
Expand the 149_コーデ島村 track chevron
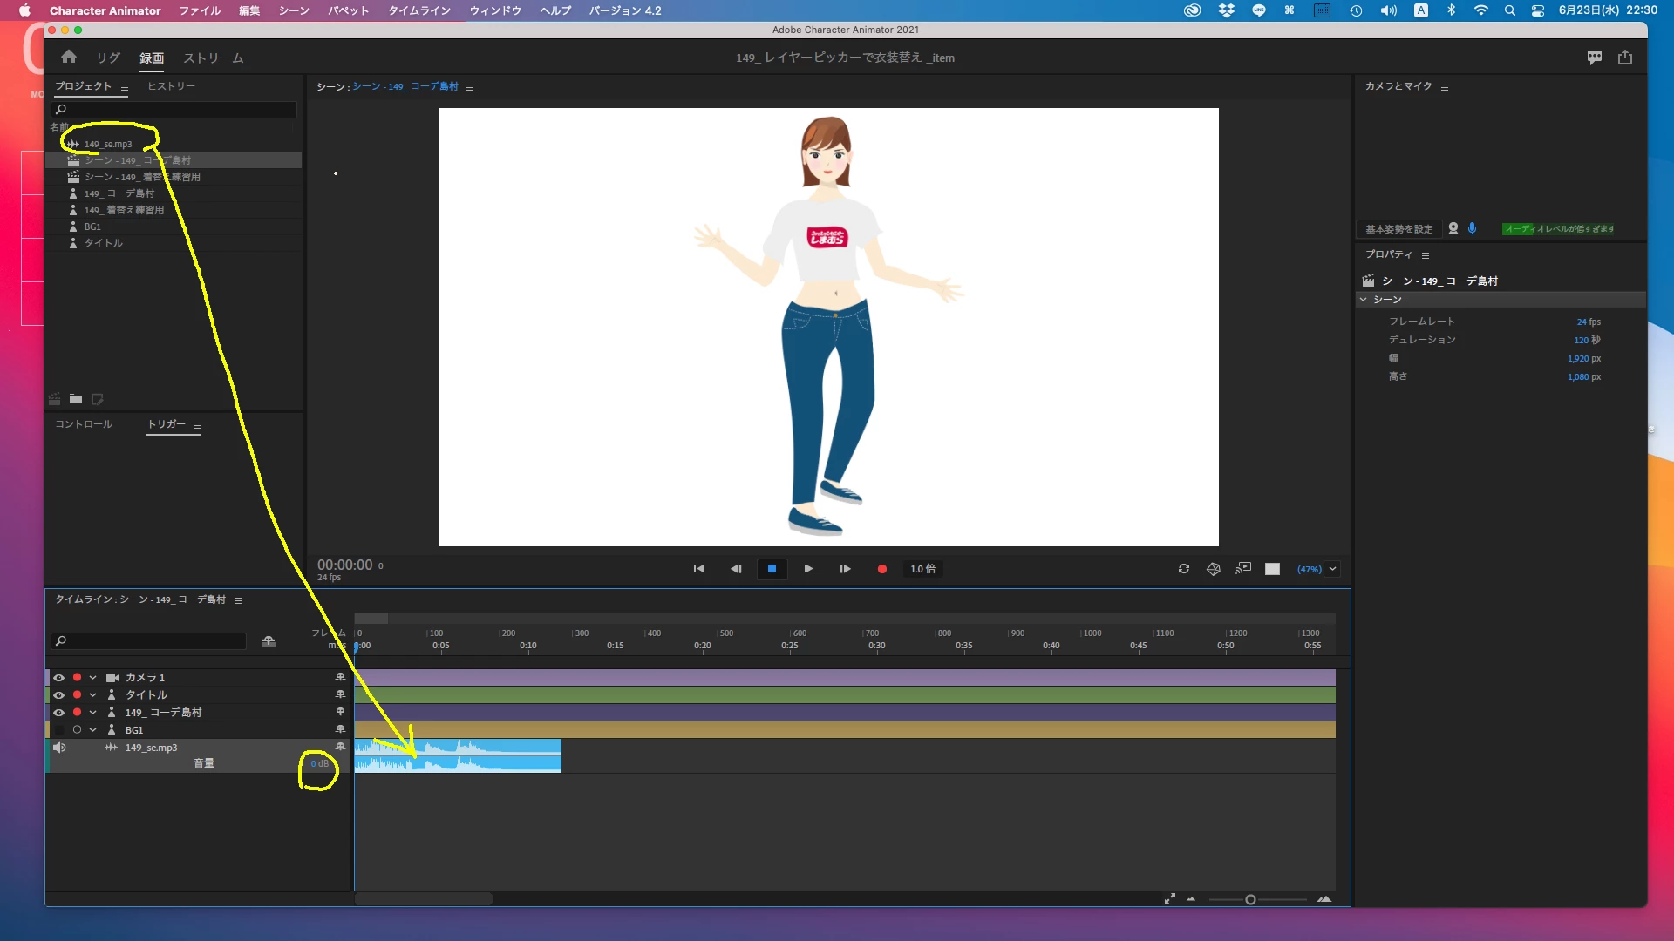pyautogui.click(x=92, y=713)
